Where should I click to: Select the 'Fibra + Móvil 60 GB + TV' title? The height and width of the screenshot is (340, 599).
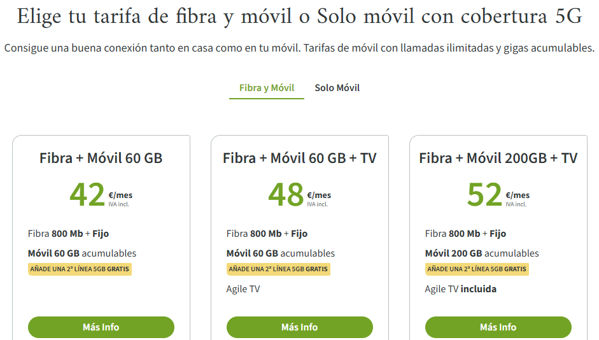(x=299, y=158)
